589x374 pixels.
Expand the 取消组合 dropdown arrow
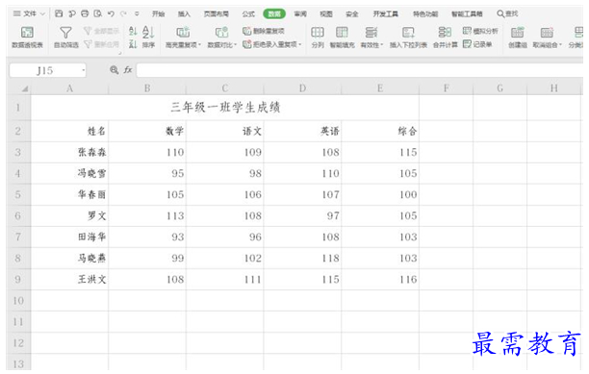[x=560, y=44]
